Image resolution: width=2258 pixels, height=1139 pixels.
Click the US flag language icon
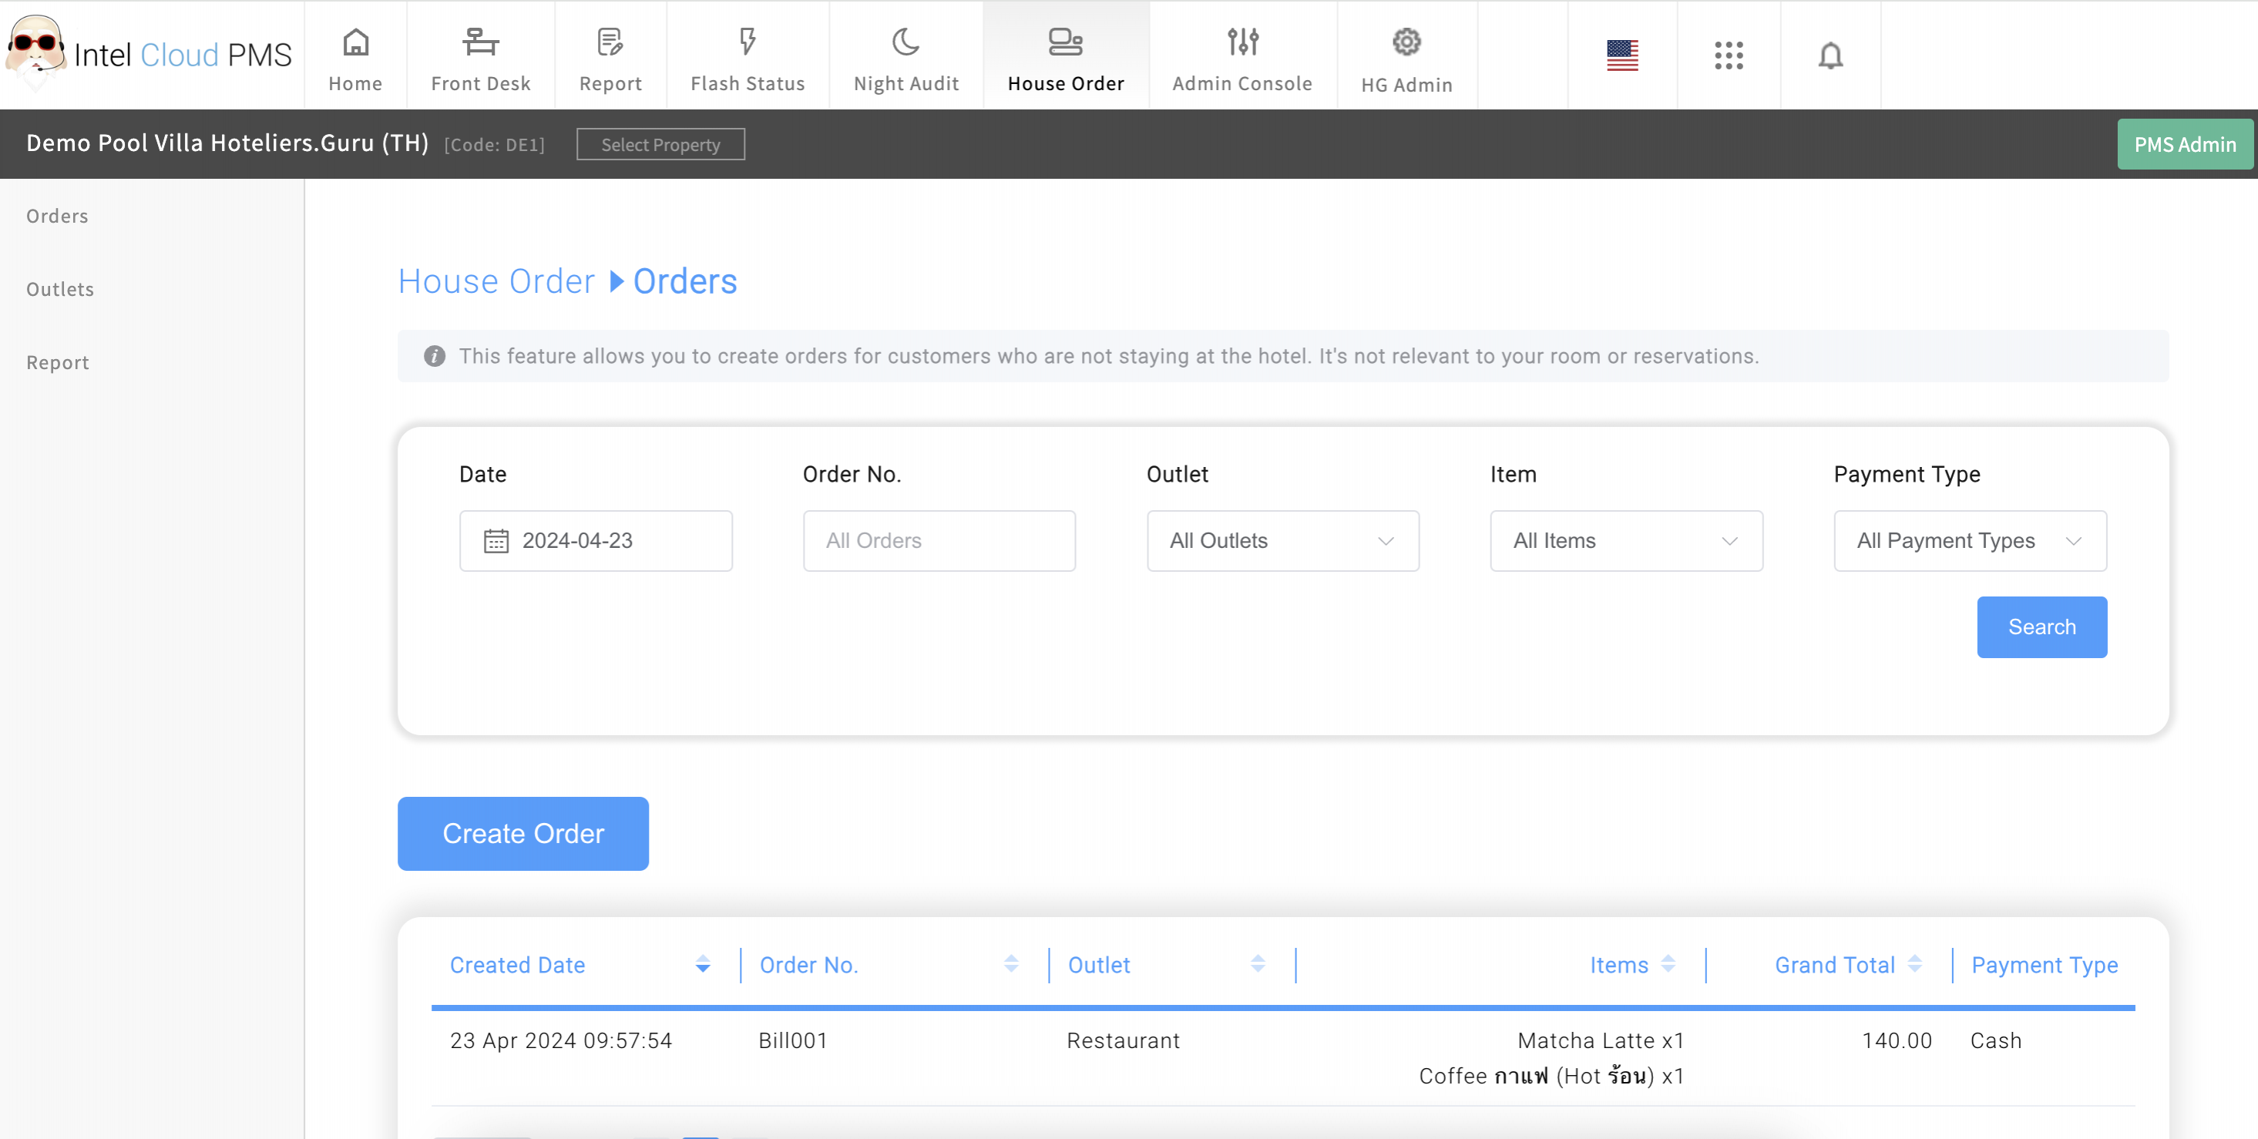[x=1621, y=55]
